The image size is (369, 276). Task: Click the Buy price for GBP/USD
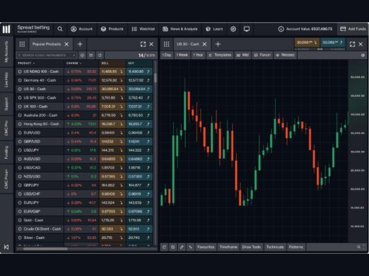[139, 142]
